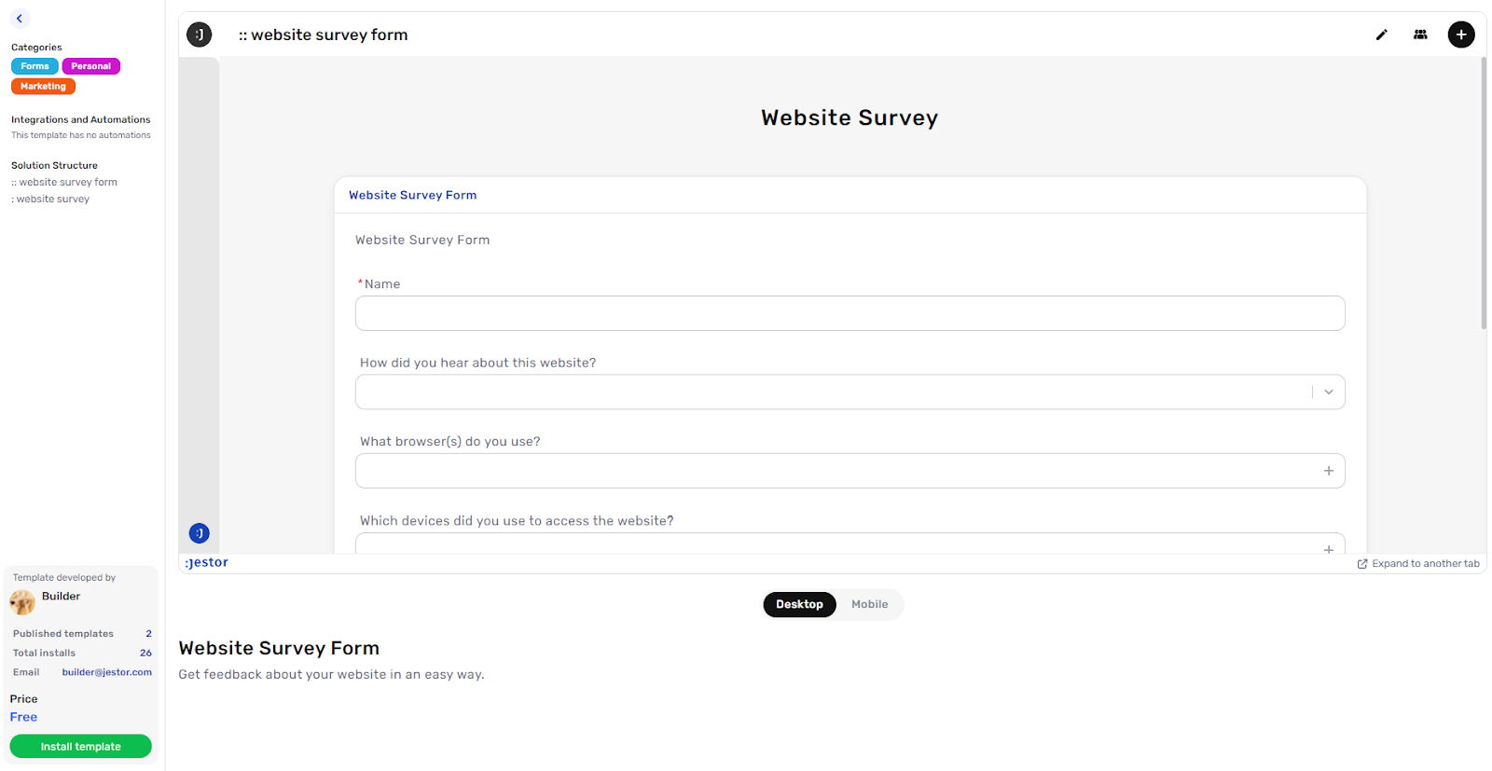Switch preview to Desktop mode
Image resolution: width=1492 pixels, height=771 pixels.
(x=799, y=604)
